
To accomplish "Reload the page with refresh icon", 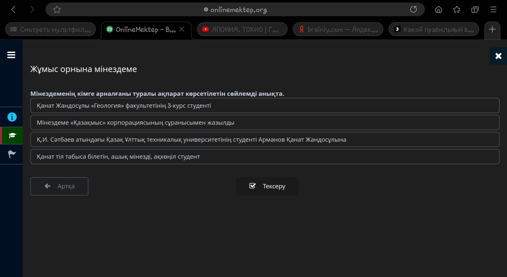I will tap(413, 10).
